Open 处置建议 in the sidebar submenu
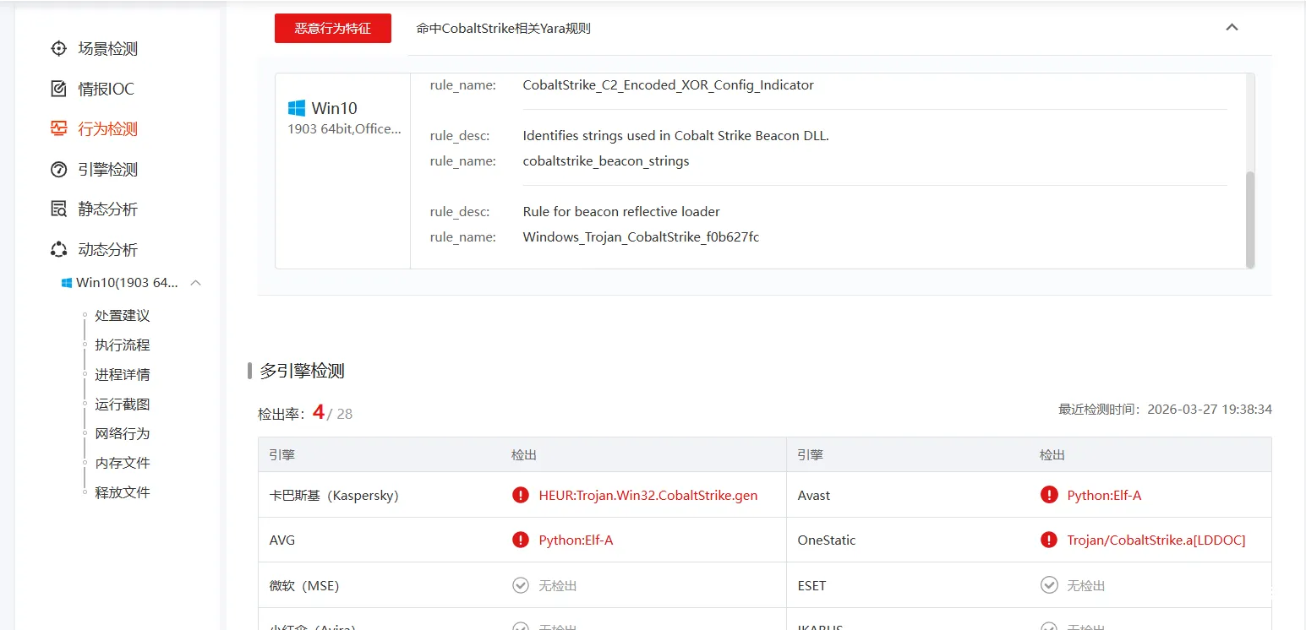The width and height of the screenshot is (1306, 630). point(122,316)
